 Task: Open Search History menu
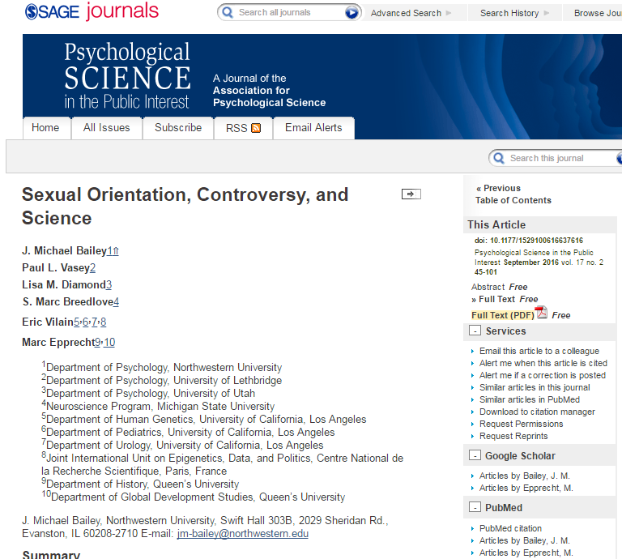pyautogui.click(x=509, y=13)
